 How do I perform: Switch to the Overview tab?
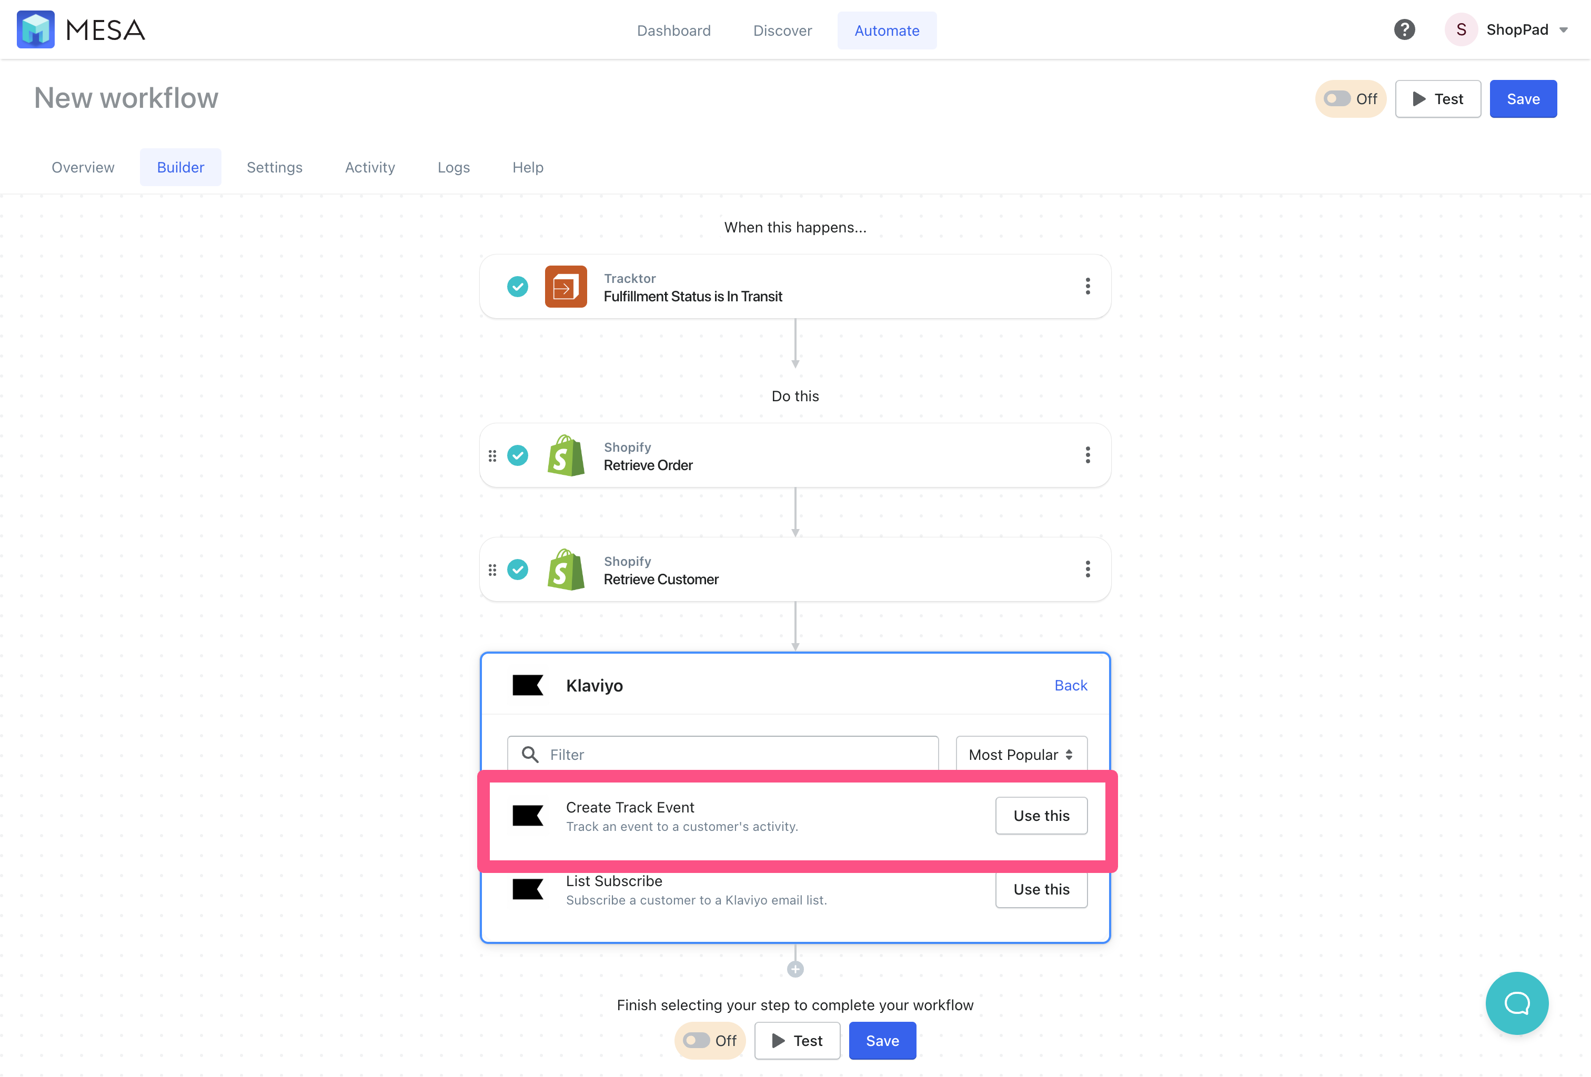(x=83, y=168)
